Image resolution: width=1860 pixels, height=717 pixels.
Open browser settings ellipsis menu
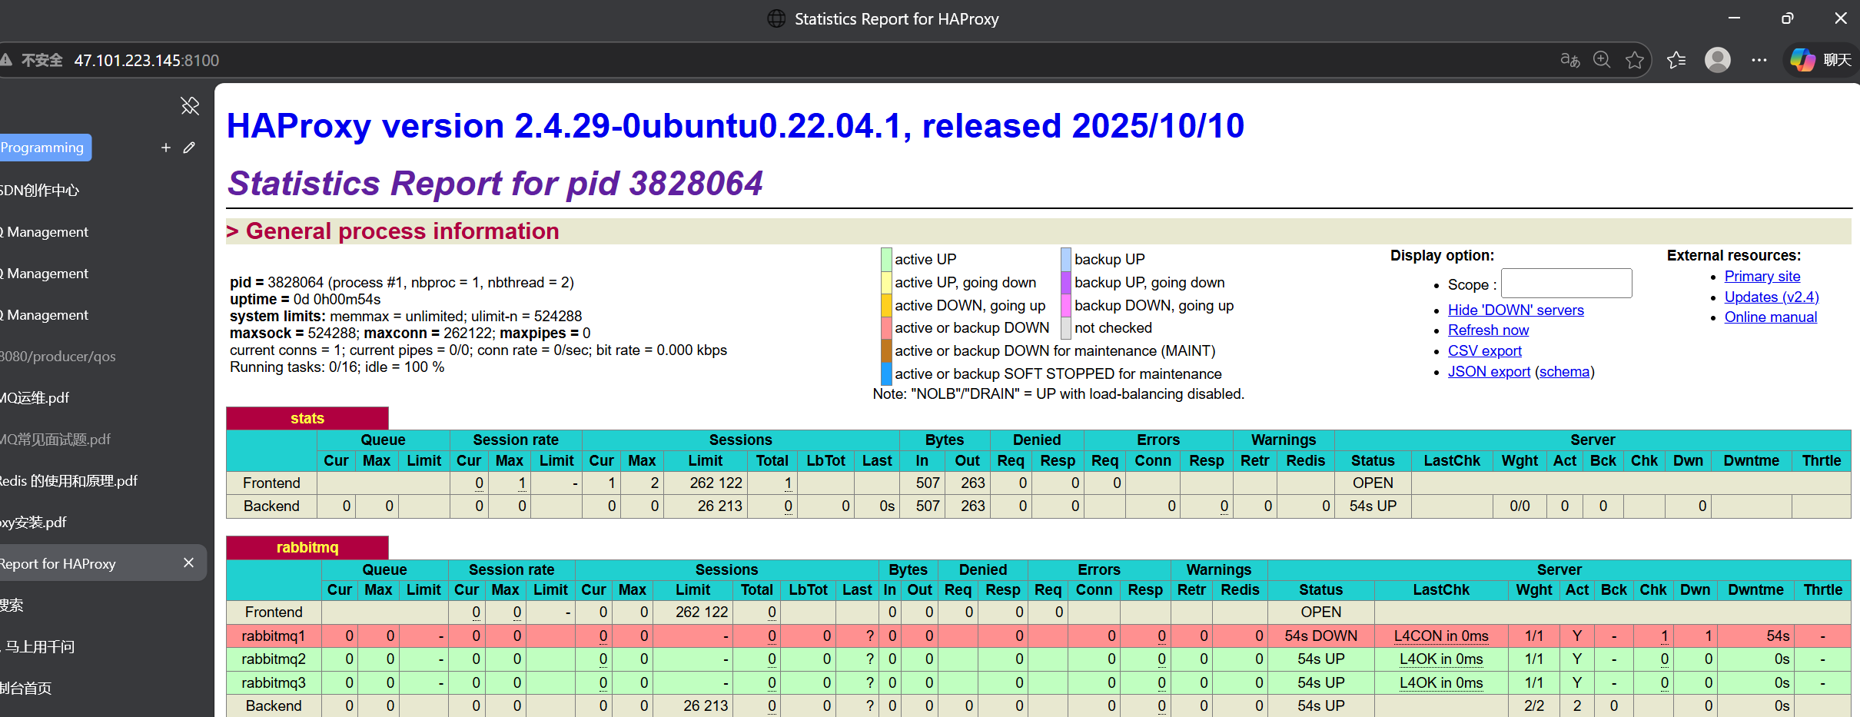[x=1759, y=60]
